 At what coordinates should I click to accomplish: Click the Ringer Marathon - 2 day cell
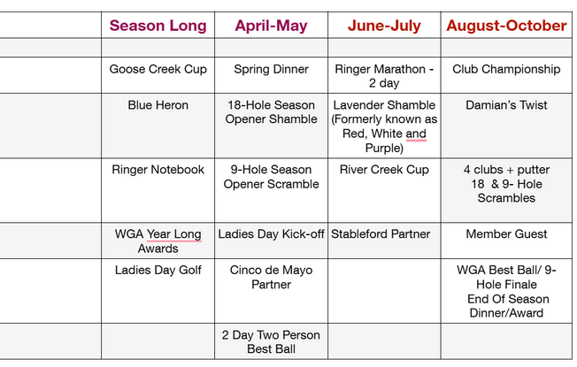point(384,76)
